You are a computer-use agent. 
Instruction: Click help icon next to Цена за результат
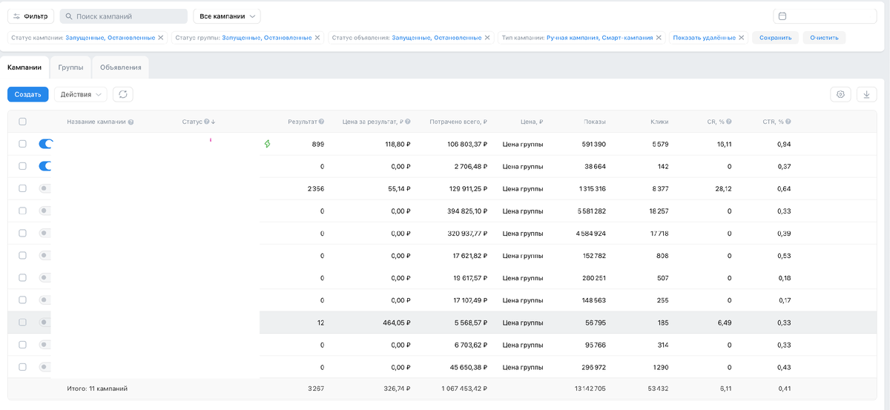(x=408, y=122)
